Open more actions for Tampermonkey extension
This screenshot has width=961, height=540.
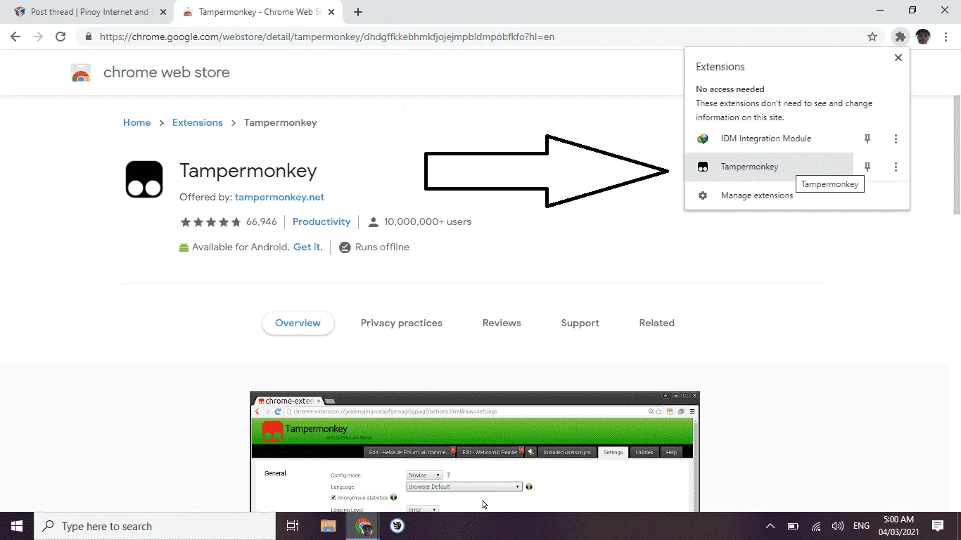[x=896, y=167]
